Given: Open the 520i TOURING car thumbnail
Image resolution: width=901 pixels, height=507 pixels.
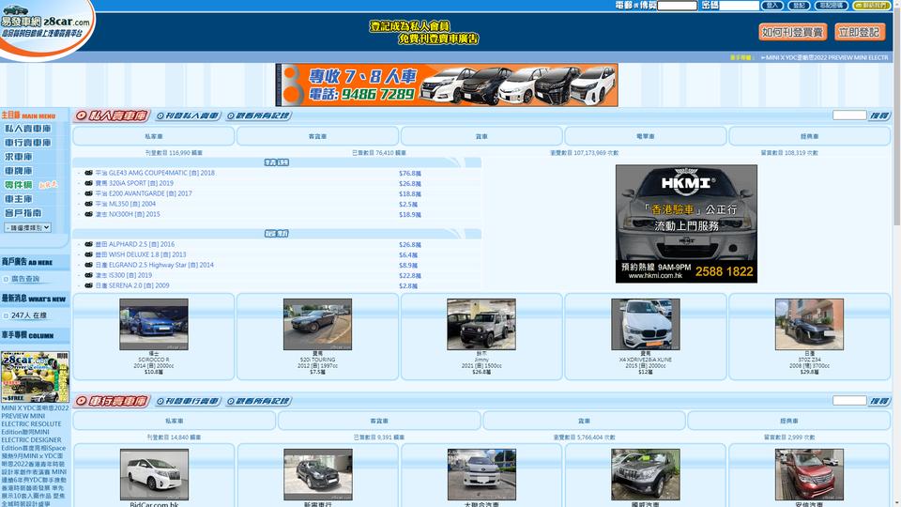Looking at the screenshot, I should pos(317,324).
